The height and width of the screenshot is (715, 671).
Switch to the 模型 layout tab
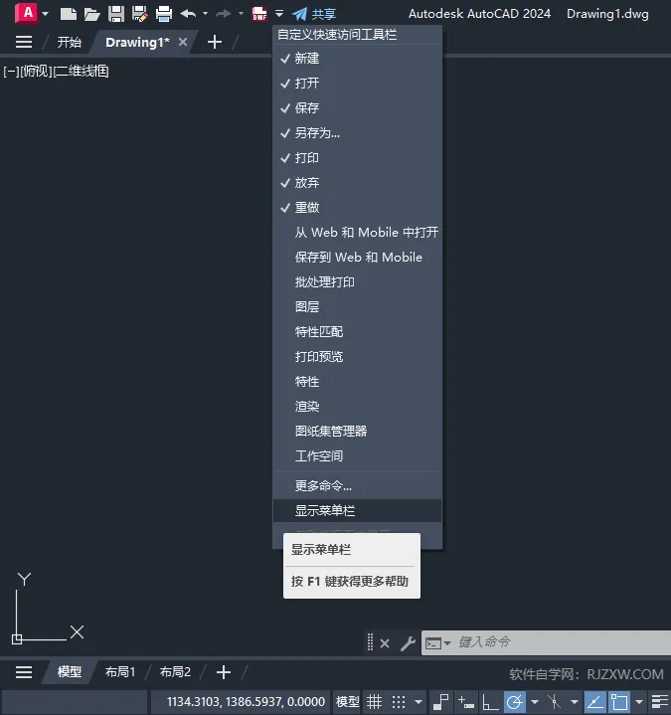pyautogui.click(x=70, y=672)
